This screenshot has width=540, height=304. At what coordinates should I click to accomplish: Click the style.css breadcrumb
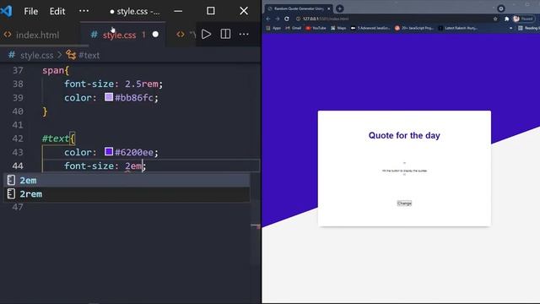(x=36, y=55)
